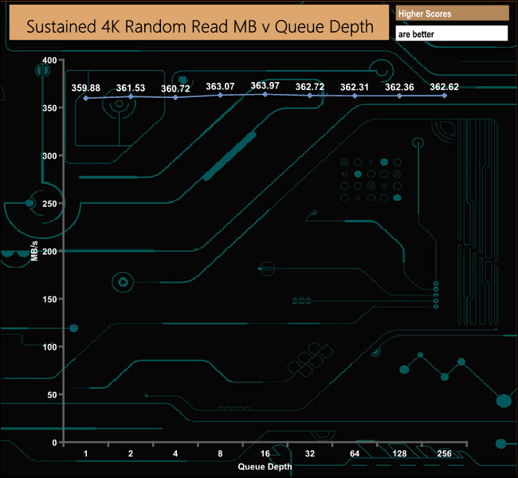Click the 362.31 data value label

355,87
